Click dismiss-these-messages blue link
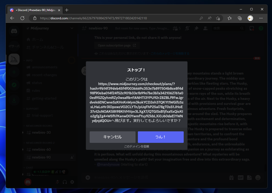Image resolution: width=272 pixels, height=193 pixels. 170,54
